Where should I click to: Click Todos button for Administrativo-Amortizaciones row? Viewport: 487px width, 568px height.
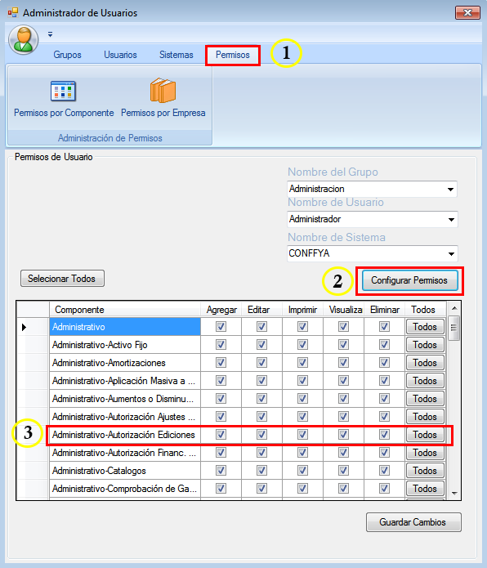tap(425, 363)
